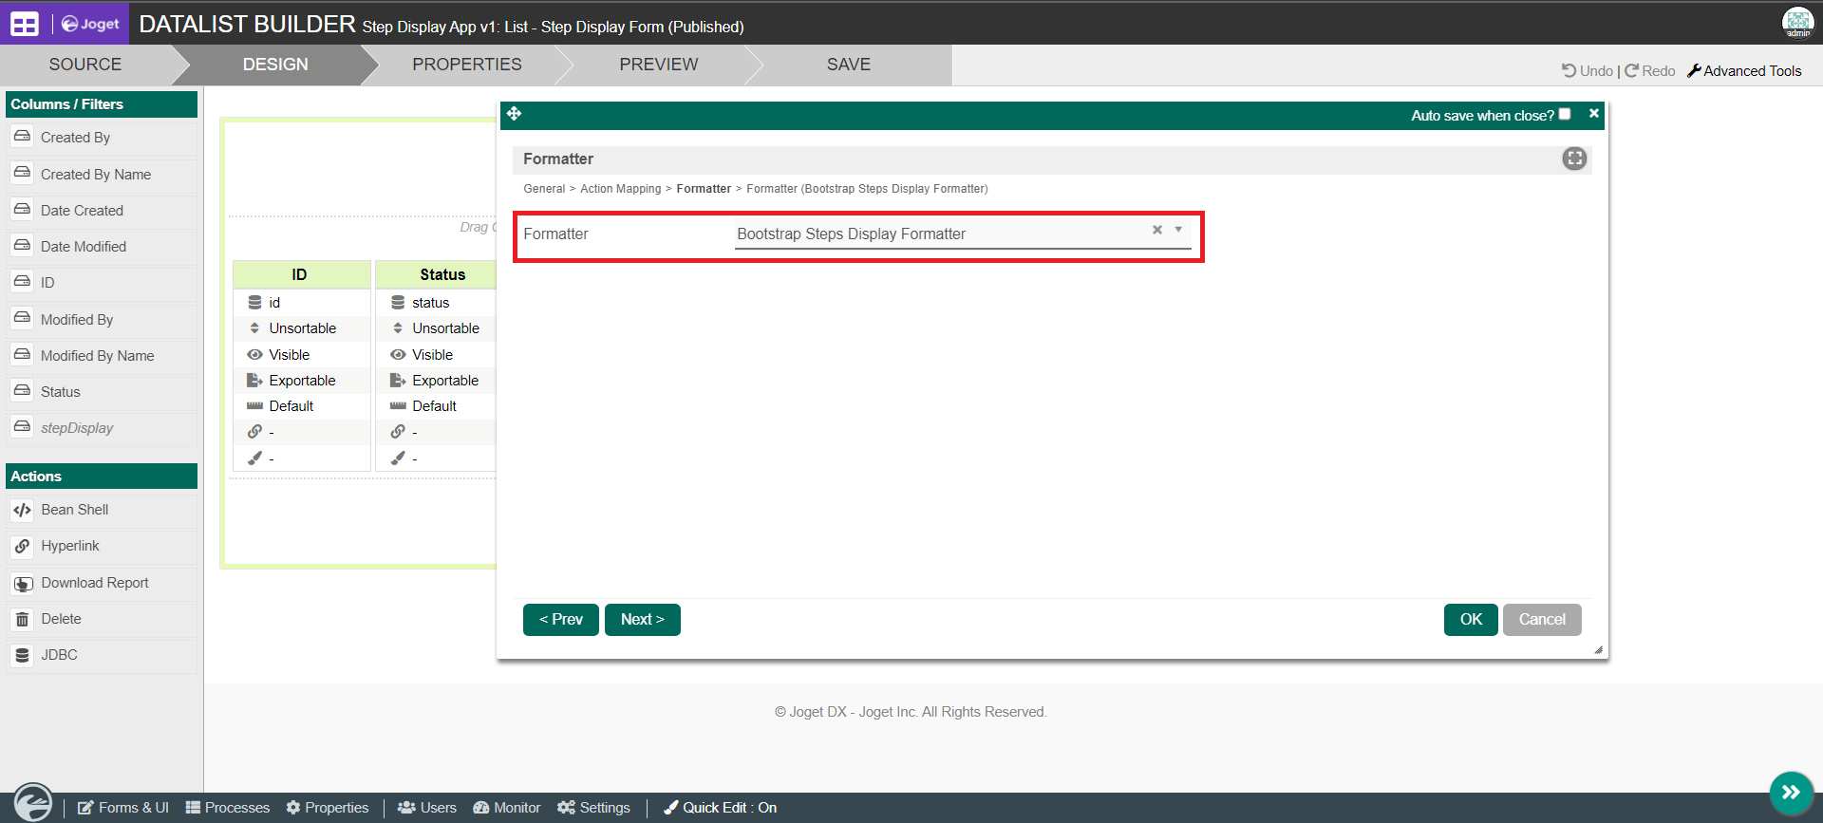Open the admin user avatar
This screenshot has height=823, width=1823.
click(1797, 23)
